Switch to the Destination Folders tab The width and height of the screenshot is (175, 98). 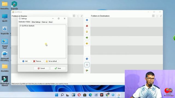pos(24,22)
